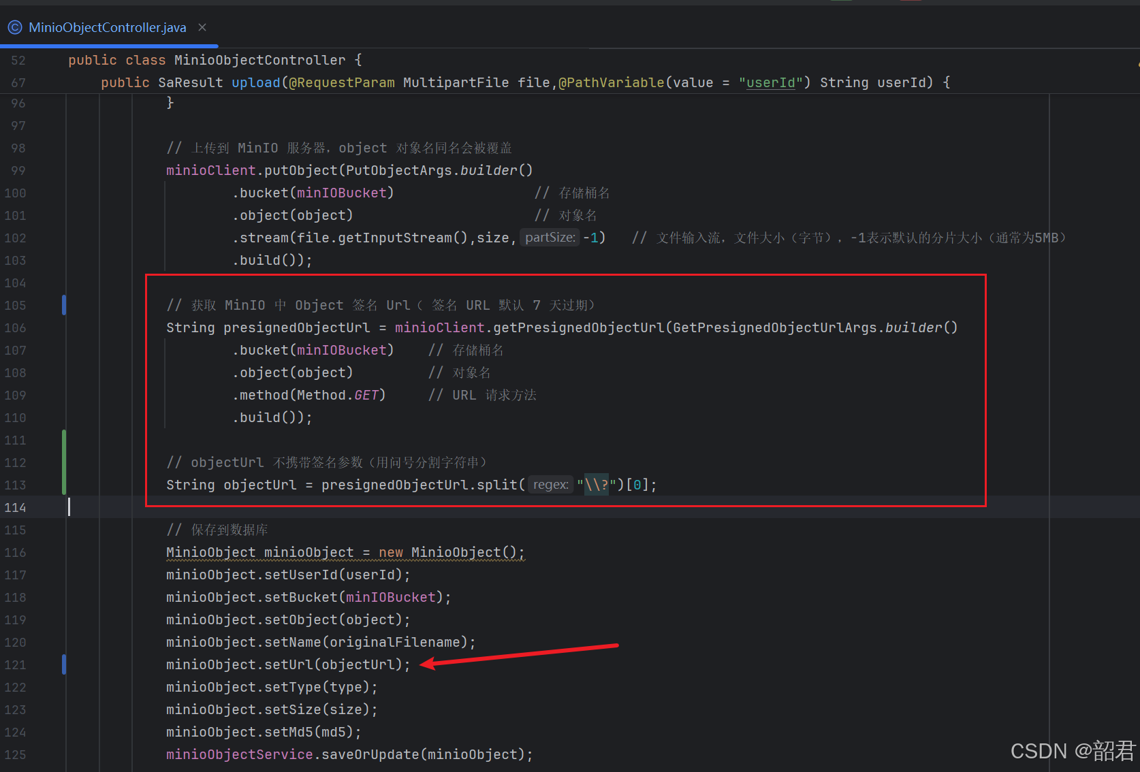The image size is (1140, 772).
Task: Click line number 114 in the gutter
Action: (x=15, y=507)
